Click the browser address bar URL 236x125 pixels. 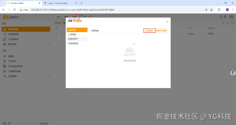73,10
